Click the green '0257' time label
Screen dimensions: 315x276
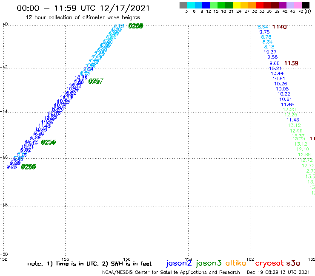point(96,82)
